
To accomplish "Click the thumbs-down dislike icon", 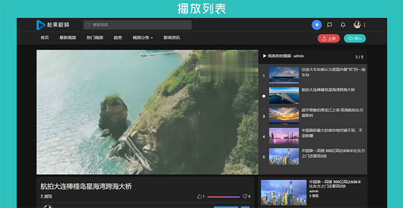I will pos(245,196).
